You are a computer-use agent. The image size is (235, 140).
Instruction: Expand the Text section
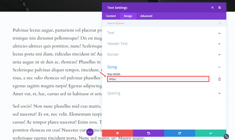tap(164, 33)
